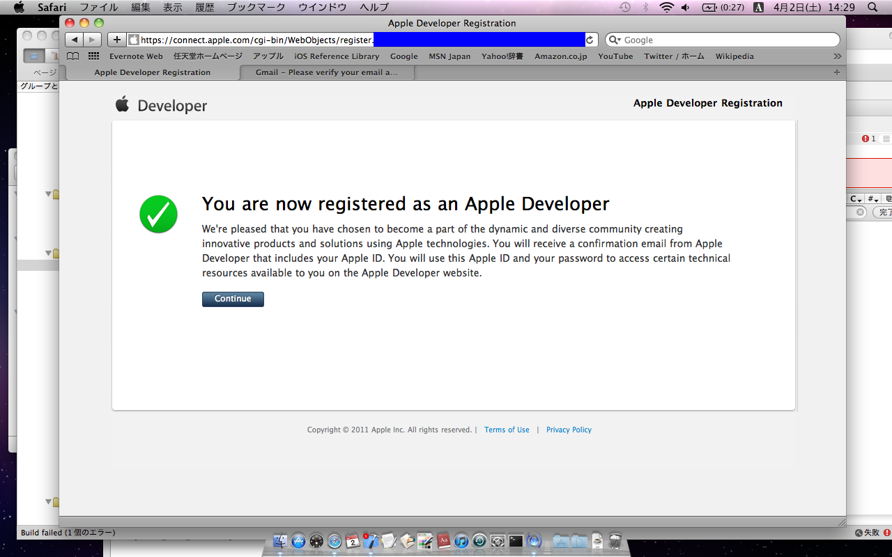Open the ファイル menu
The width and height of the screenshot is (892, 557).
98,7
